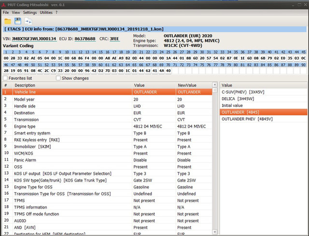The width and height of the screenshot is (309, 236).
Task: Click the save floppy disk icon
Action: [x=18, y=21]
